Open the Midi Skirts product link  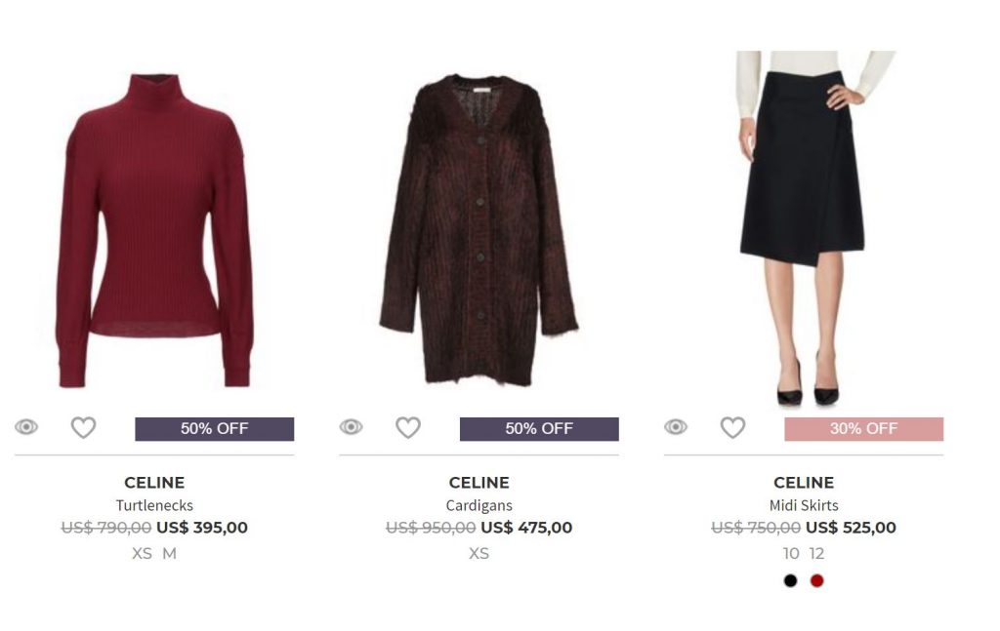tap(804, 505)
